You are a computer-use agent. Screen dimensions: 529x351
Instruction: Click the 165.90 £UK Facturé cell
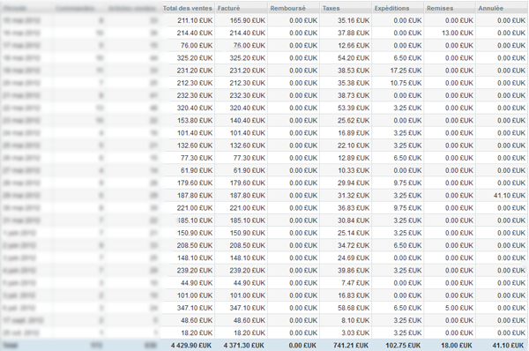pyautogui.click(x=242, y=20)
